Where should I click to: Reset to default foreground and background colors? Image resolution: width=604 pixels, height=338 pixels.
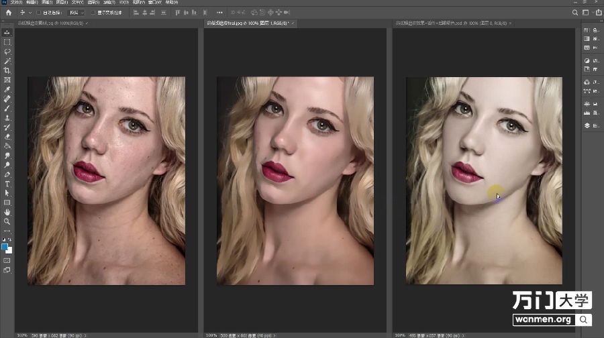click(4, 239)
